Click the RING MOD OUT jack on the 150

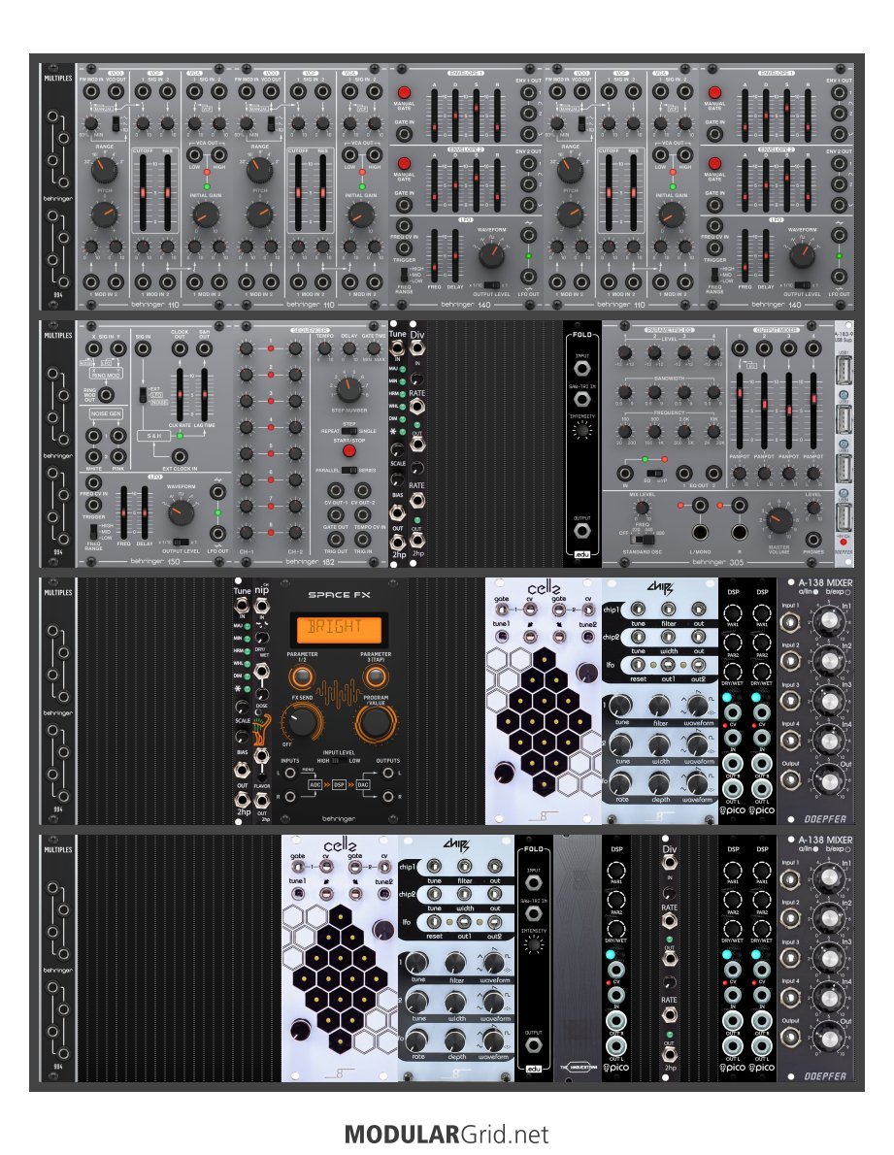(x=106, y=395)
